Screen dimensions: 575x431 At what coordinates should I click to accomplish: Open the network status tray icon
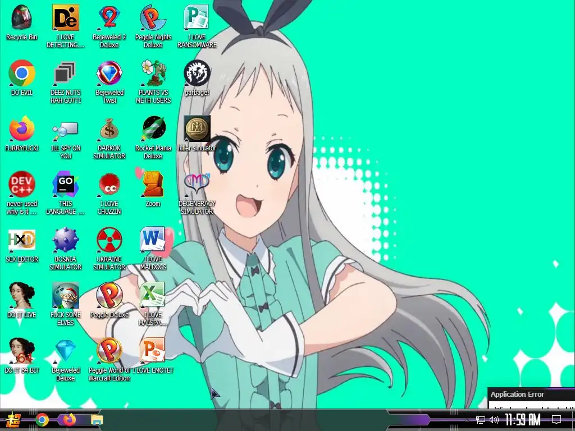coord(480,420)
